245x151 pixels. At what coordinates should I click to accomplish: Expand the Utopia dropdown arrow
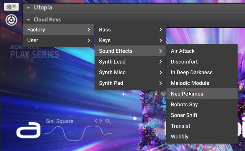pyautogui.click(x=28, y=8)
